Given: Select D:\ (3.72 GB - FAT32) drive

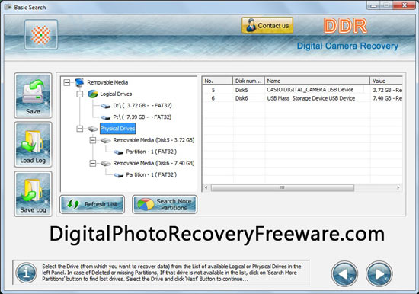Looking at the screenshot, I should click(x=142, y=106).
